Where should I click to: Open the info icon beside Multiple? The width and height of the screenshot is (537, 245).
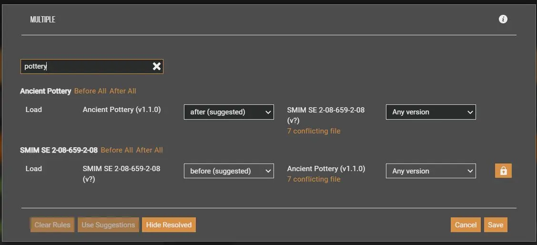click(503, 19)
